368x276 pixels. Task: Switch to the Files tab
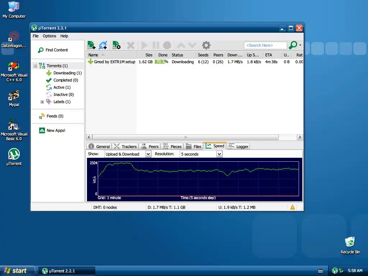click(193, 146)
